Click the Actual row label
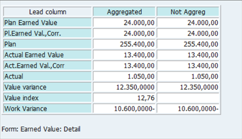The height and width of the screenshot is (139, 242). tap(48, 76)
